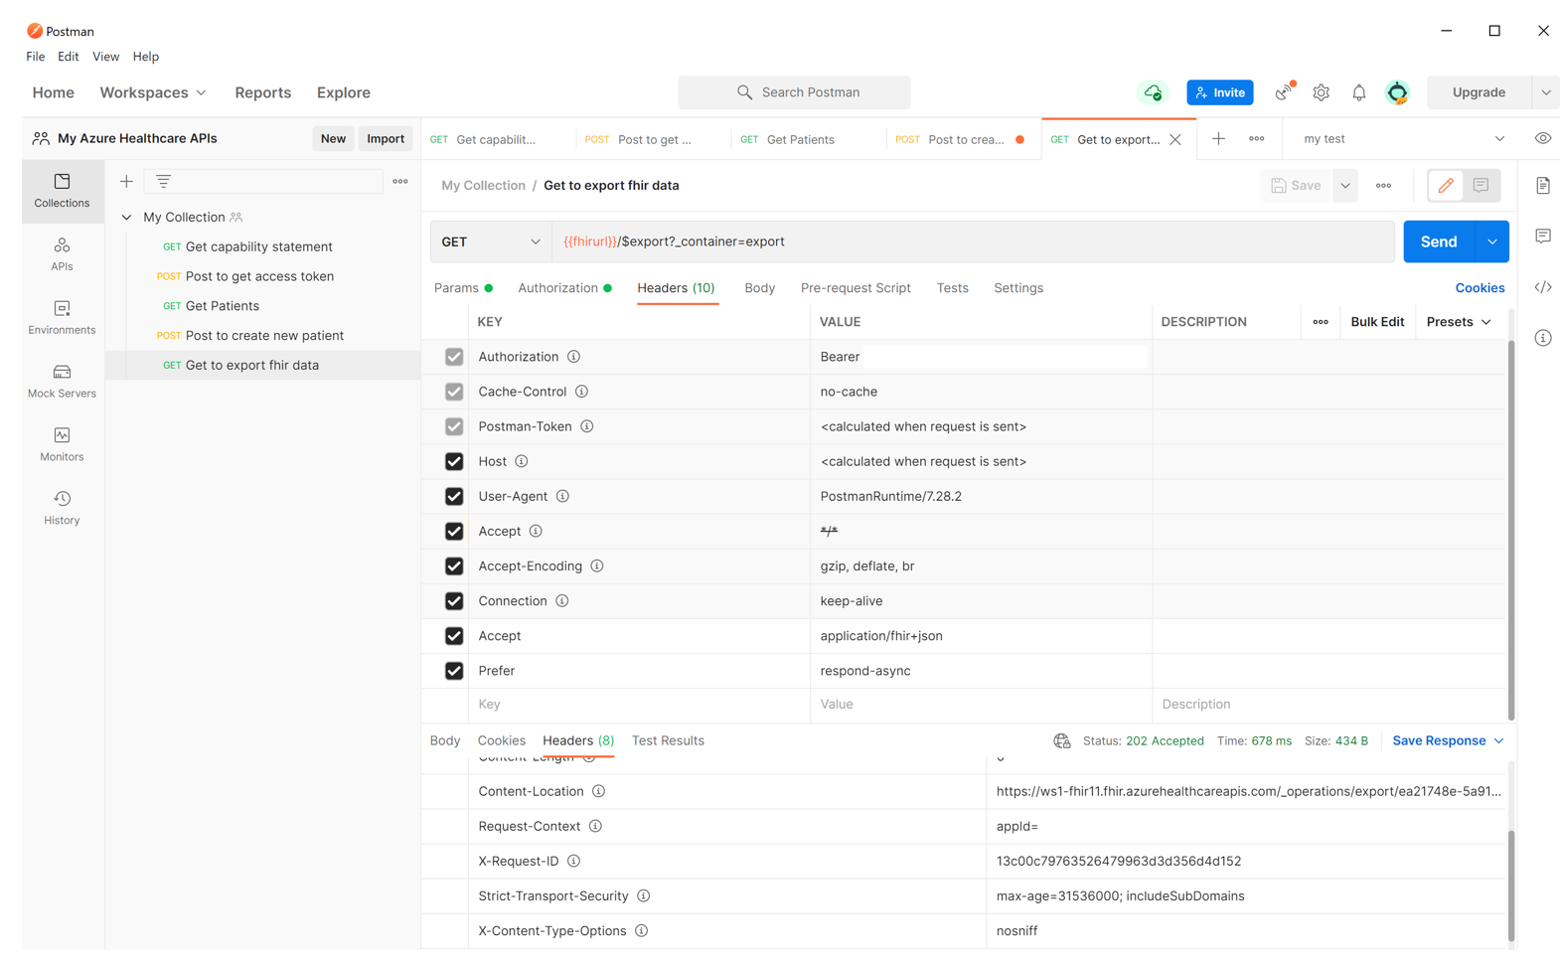Viewport: 1560px width, 967px height.
Task: Uncheck the Connection header checkbox
Action: (454, 601)
